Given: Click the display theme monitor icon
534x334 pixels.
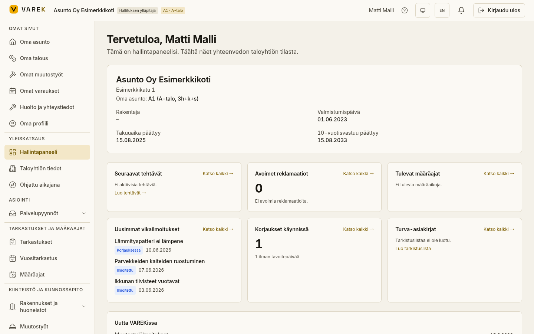Looking at the screenshot, I should pyautogui.click(x=423, y=10).
